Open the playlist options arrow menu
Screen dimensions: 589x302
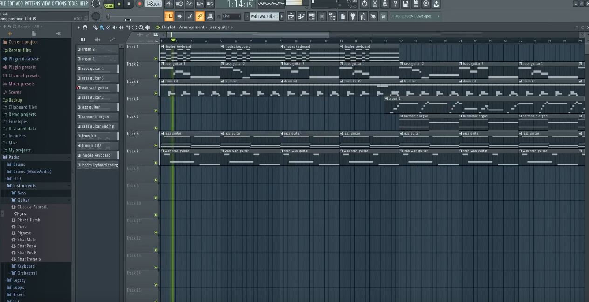tap(78, 27)
